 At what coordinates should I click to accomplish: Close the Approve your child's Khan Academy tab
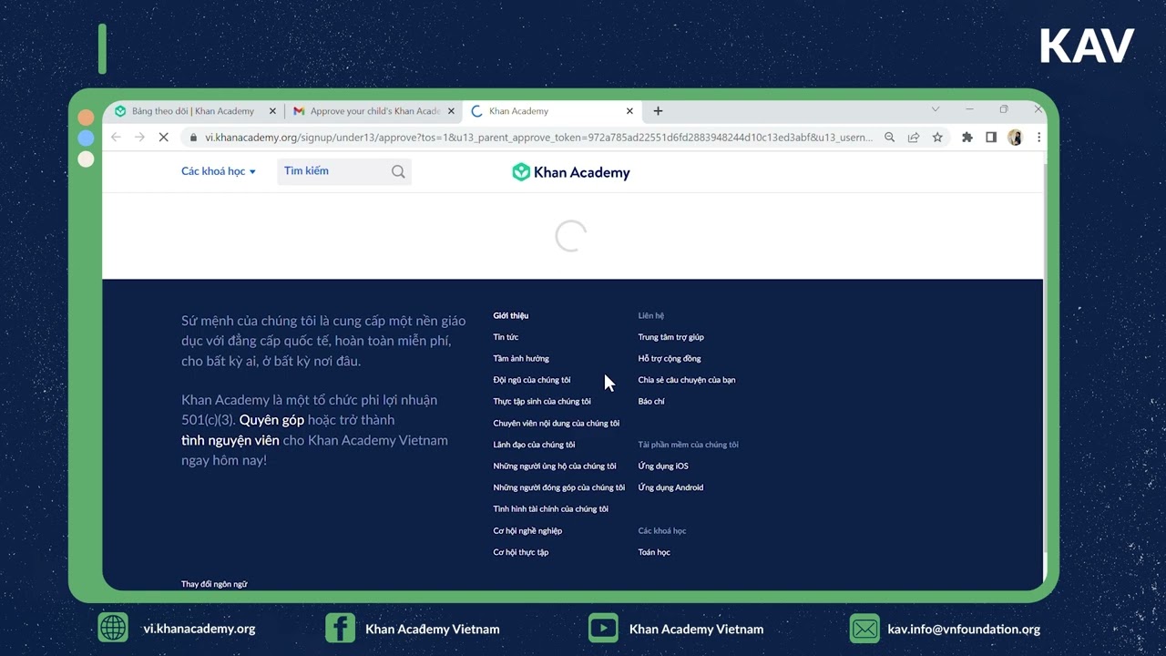click(451, 111)
